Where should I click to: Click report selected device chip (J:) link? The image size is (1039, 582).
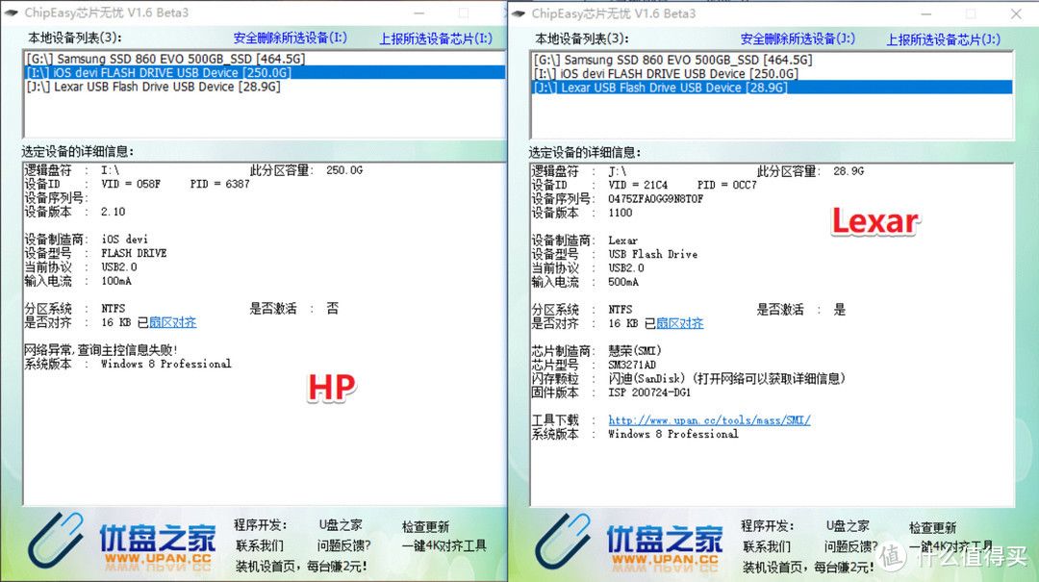943,39
